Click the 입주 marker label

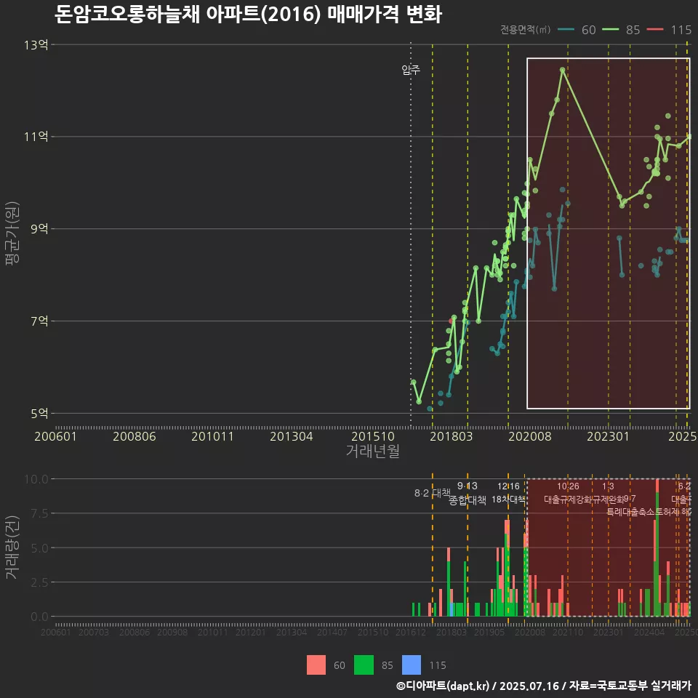pyautogui.click(x=410, y=70)
